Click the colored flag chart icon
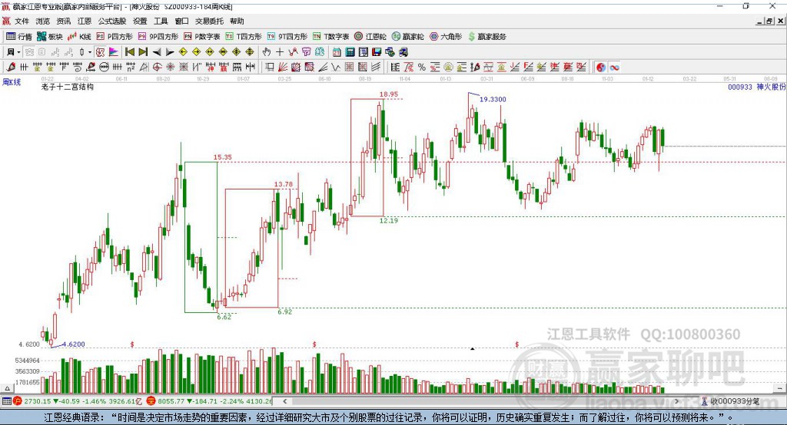Screen dimensions: 787x425 click(114, 52)
